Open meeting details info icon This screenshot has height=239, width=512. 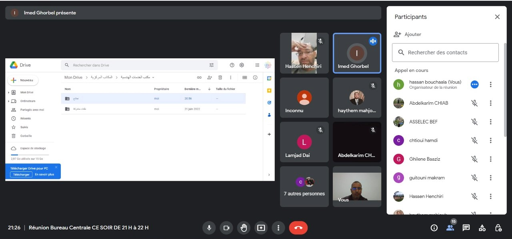(434, 228)
